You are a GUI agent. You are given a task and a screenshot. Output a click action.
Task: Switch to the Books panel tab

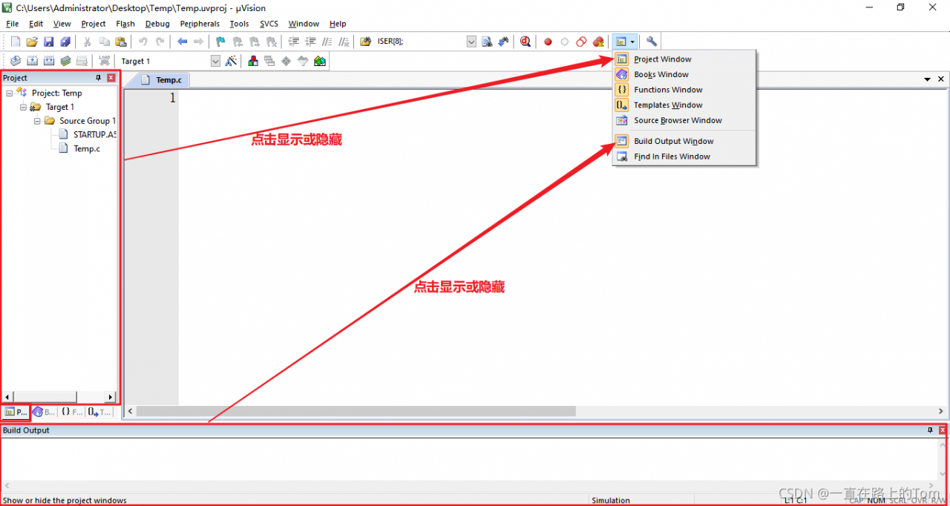[x=44, y=411]
